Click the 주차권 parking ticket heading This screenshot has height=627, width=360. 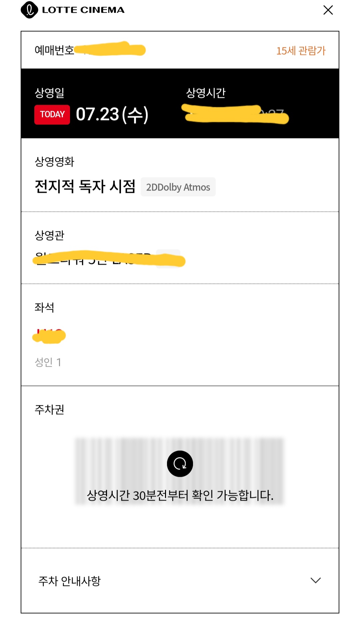click(49, 409)
